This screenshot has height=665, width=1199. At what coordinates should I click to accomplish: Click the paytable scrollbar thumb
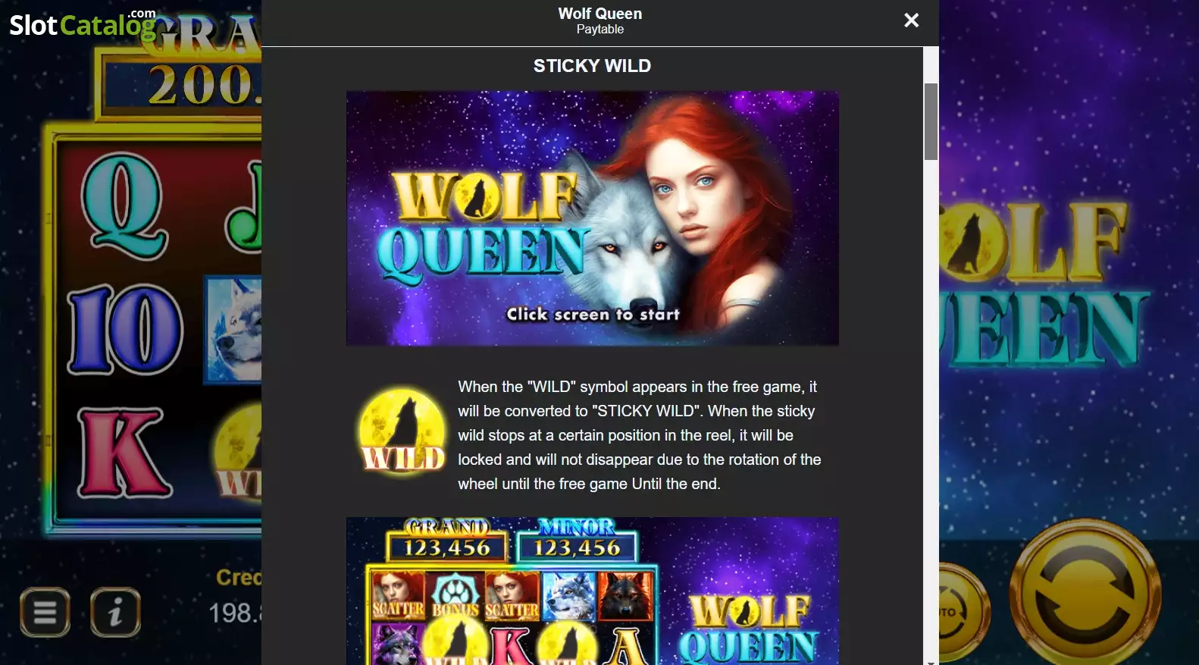(x=931, y=121)
